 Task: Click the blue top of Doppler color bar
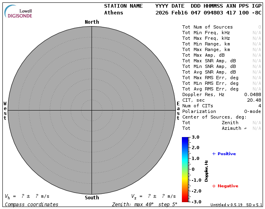click(x=185, y=139)
